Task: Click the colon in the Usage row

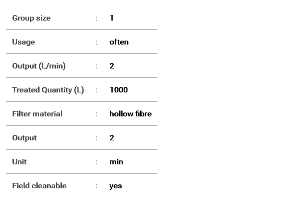Action: (97, 42)
